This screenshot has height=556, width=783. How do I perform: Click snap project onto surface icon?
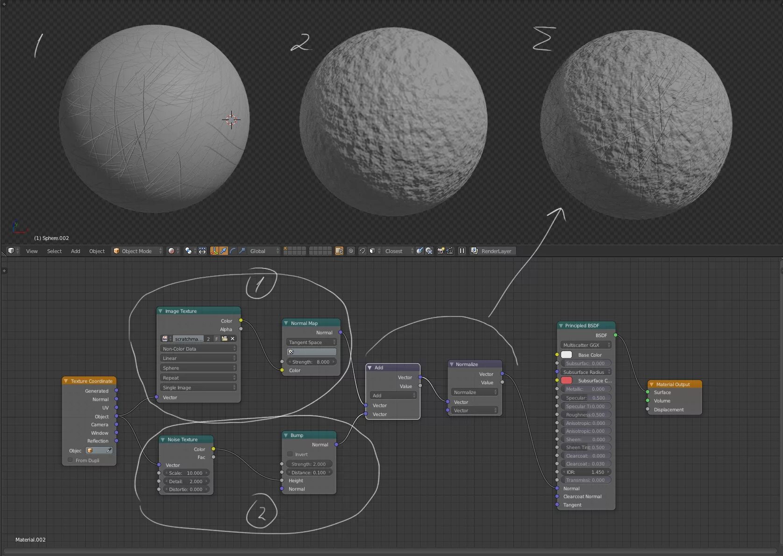[429, 251]
